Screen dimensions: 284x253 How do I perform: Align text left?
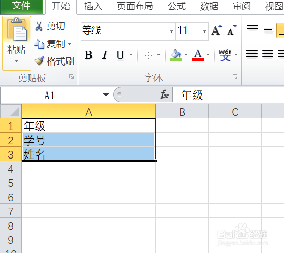point(252,54)
